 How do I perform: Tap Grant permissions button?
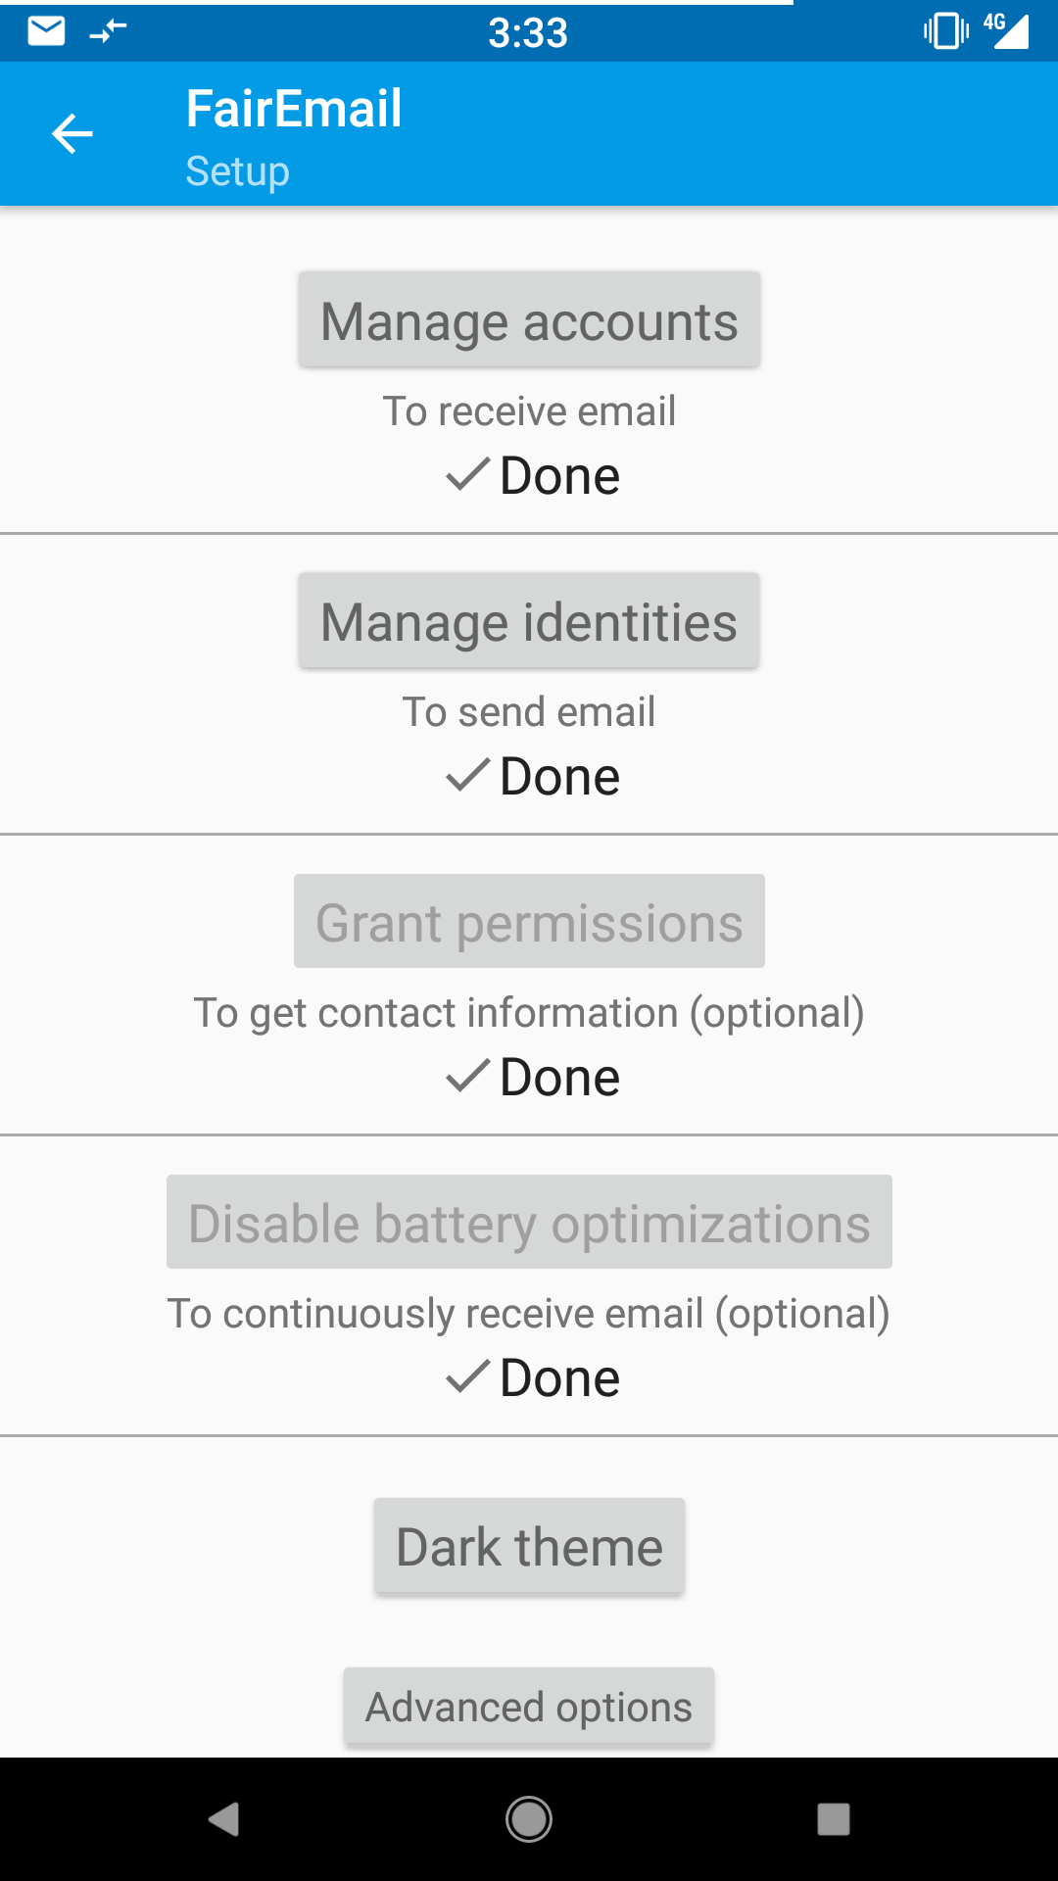(529, 922)
